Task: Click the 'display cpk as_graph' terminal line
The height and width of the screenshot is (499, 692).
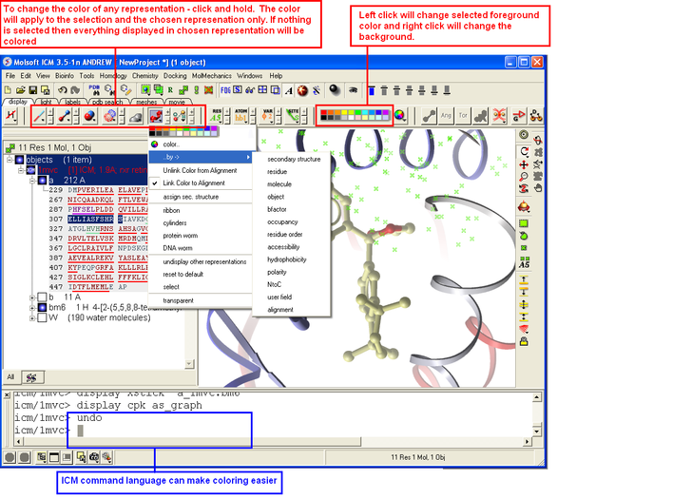Action: coord(108,406)
